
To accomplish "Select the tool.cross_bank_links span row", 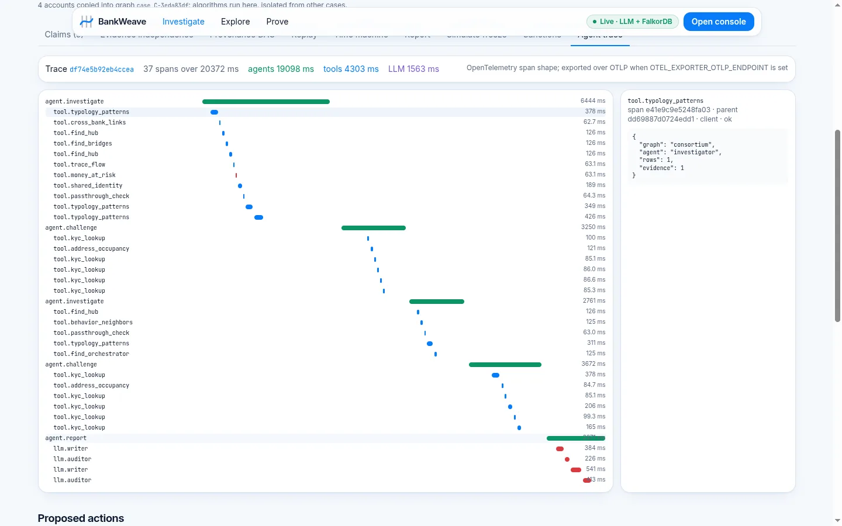I will point(325,122).
